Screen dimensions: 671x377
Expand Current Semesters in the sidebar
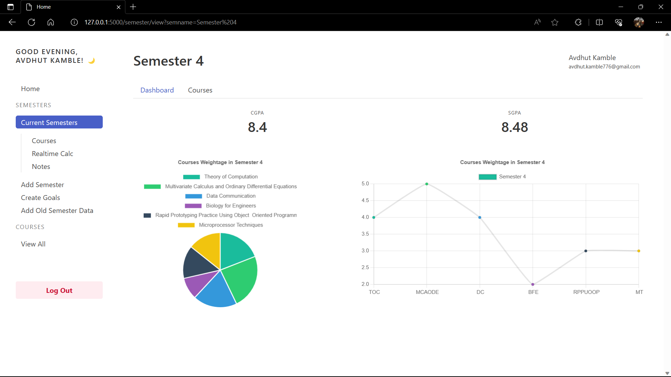tap(59, 122)
